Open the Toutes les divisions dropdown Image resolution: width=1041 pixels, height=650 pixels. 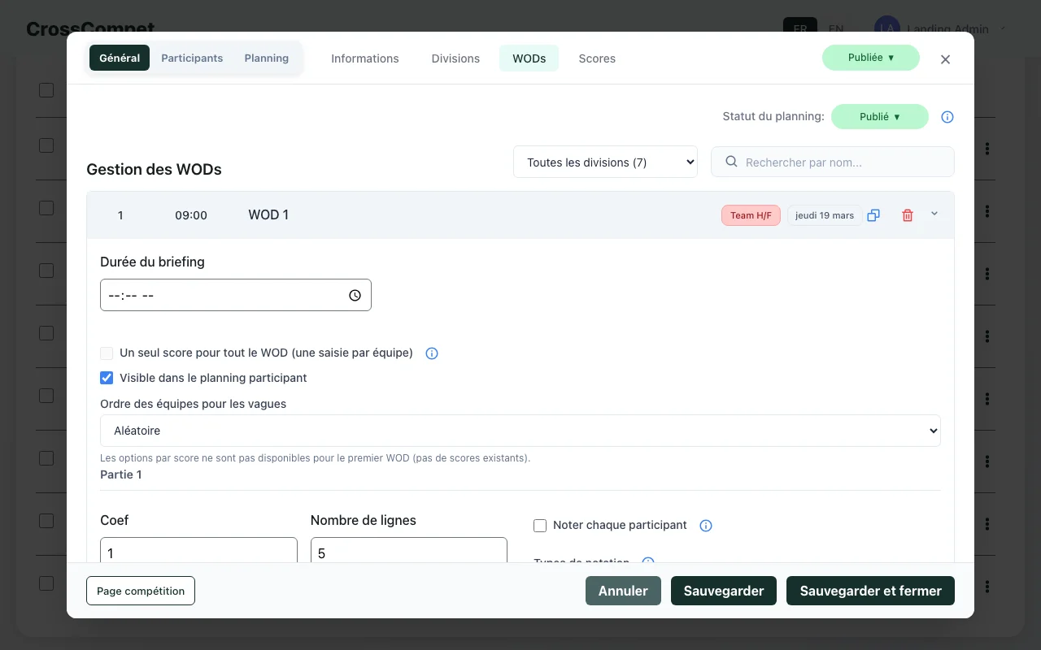[605, 162]
